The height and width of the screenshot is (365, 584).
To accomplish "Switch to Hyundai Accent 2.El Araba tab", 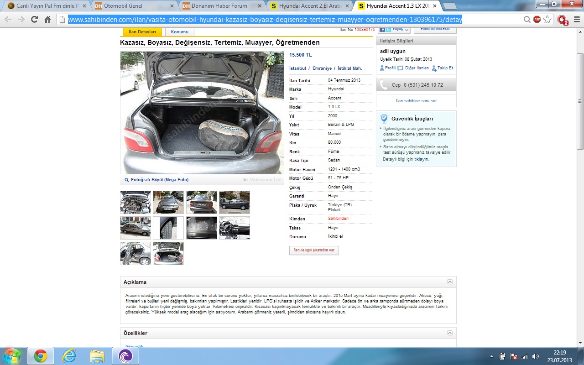I will 310,6.
